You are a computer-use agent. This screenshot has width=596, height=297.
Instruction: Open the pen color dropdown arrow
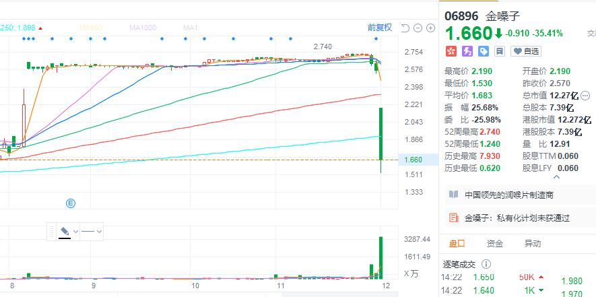75,232
